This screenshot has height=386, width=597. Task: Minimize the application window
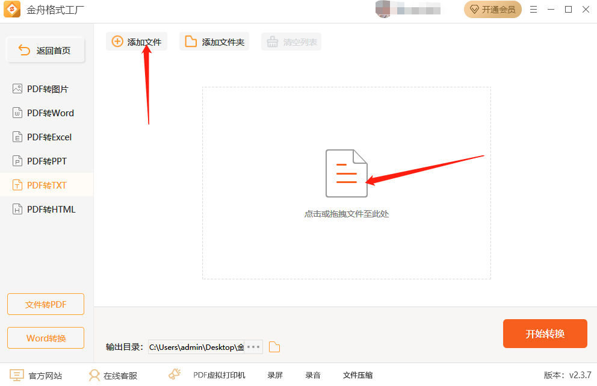551,10
